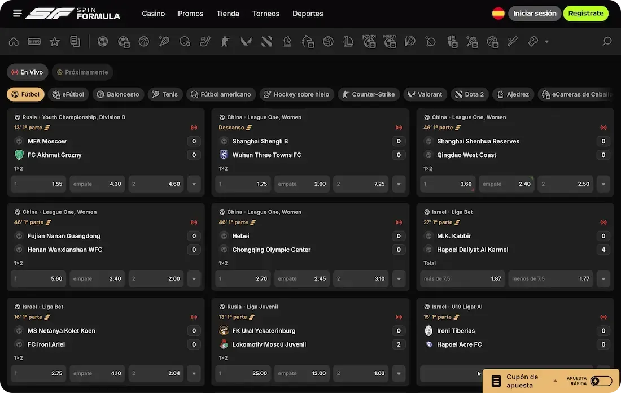The image size is (621, 393).
Task: Select the Dota 2 logo icon in the toolbar
Action: (x=266, y=41)
